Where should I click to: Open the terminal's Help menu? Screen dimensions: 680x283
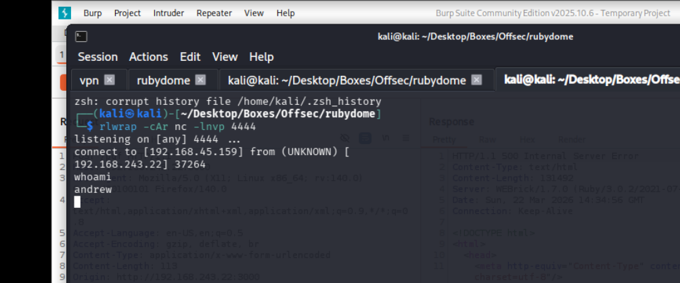[x=261, y=57]
